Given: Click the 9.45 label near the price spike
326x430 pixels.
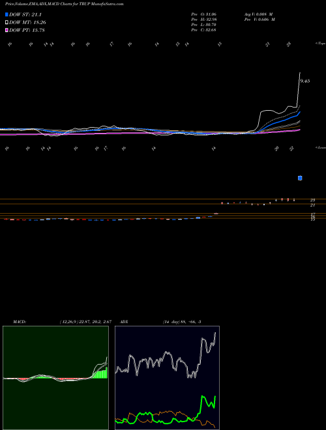Looking at the screenshot, I should (x=305, y=81).
